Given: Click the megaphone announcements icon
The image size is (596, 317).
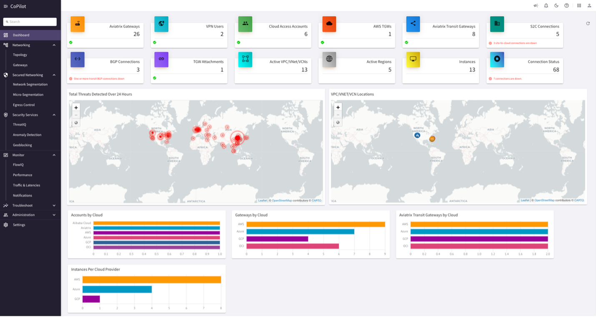Looking at the screenshot, I should 536,5.
